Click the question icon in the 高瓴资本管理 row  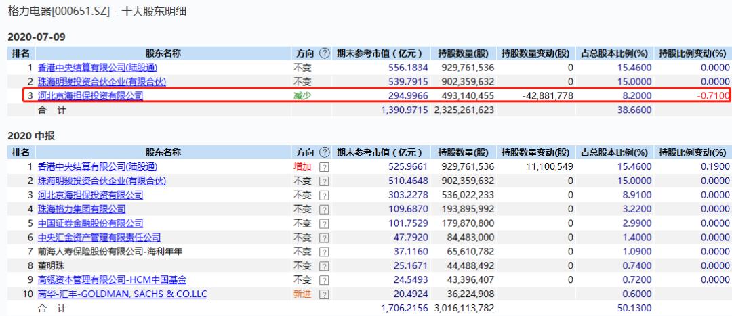click(x=324, y=280)
